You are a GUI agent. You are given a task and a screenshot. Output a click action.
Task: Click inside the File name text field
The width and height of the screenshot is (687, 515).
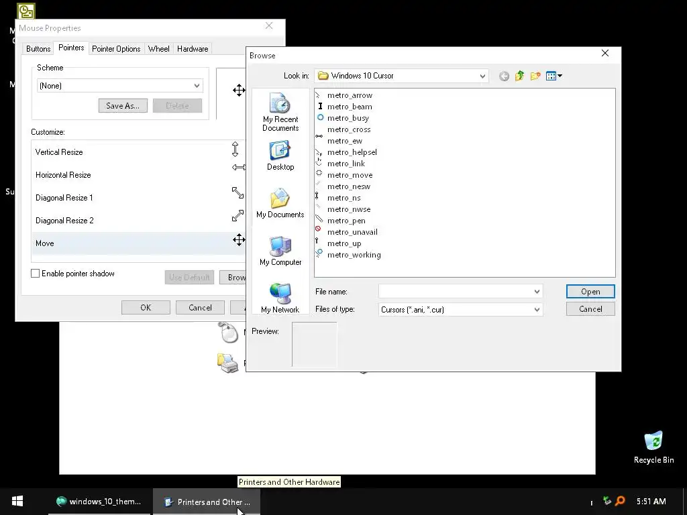click(456, 292)
